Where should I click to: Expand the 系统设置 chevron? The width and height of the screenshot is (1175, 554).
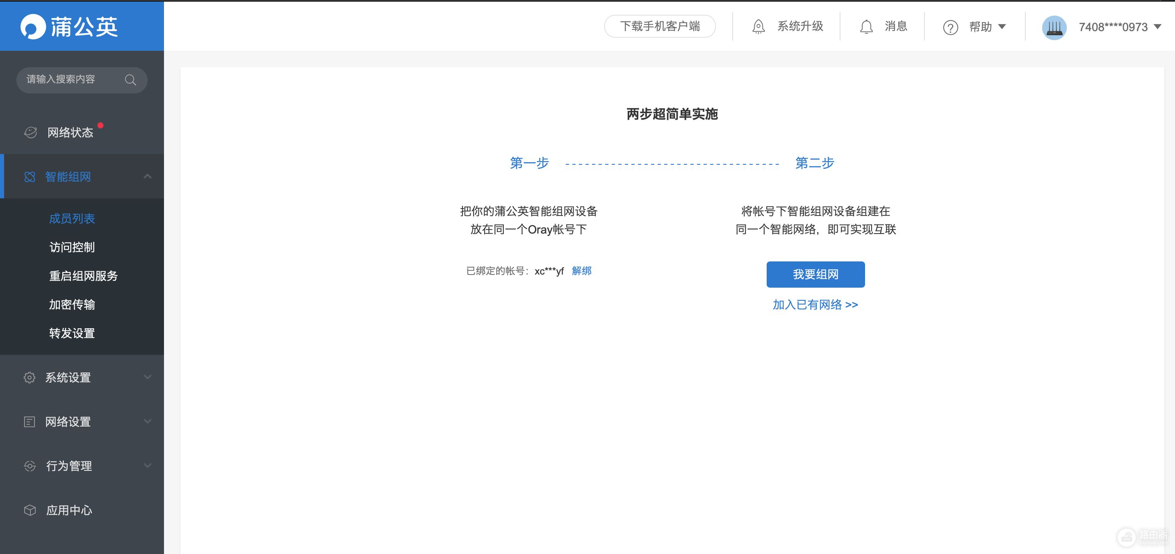pos(147,377)
